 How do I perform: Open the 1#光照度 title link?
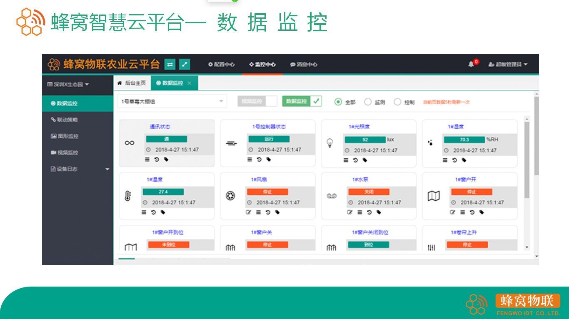coord(359,127)
